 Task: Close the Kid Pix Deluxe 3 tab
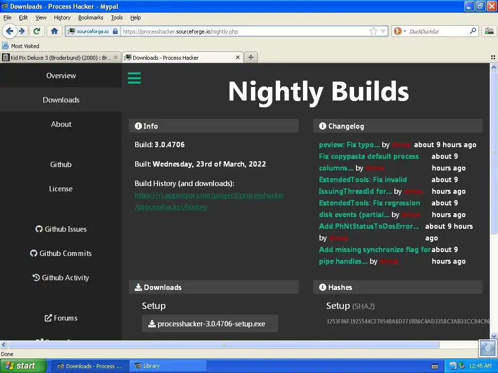tap(116, 57)
